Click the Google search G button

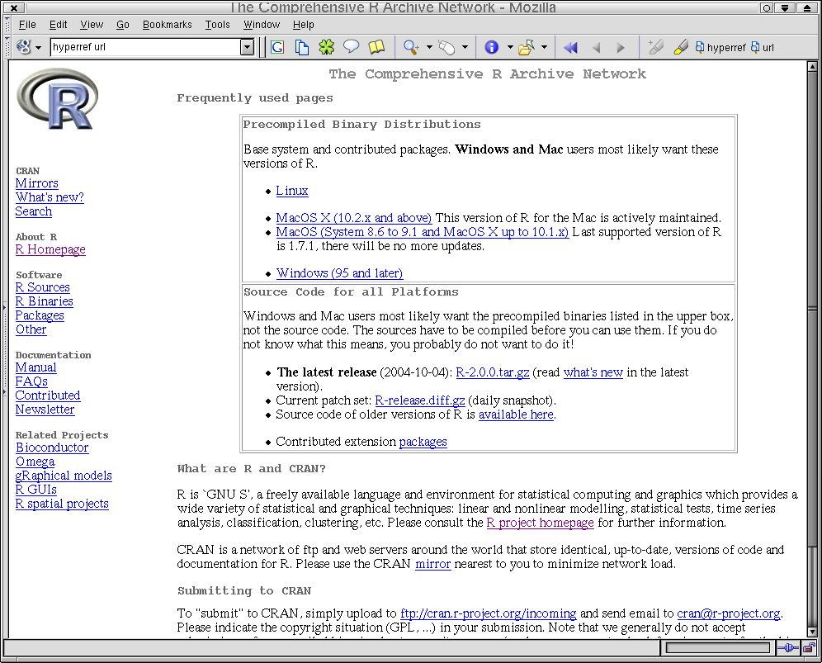(277, 47)
